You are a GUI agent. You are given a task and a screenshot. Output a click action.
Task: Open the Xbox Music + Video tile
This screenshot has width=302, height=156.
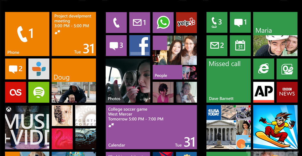[x=27, y=127]
